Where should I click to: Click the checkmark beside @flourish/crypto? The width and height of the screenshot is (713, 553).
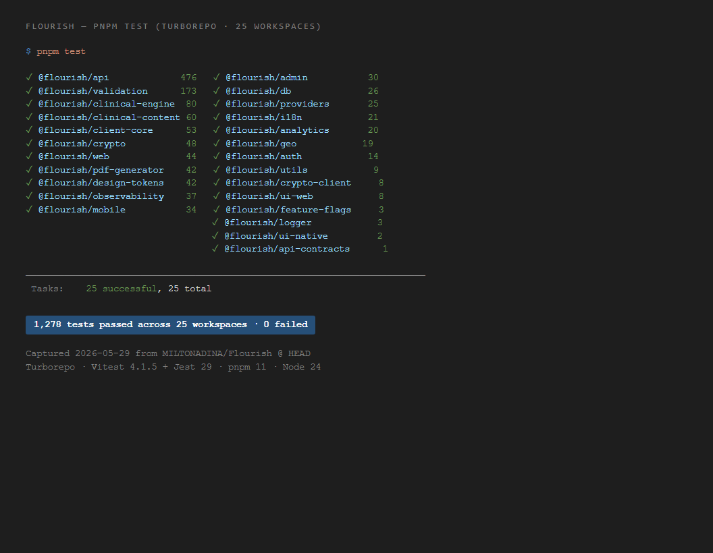point(29,144)
